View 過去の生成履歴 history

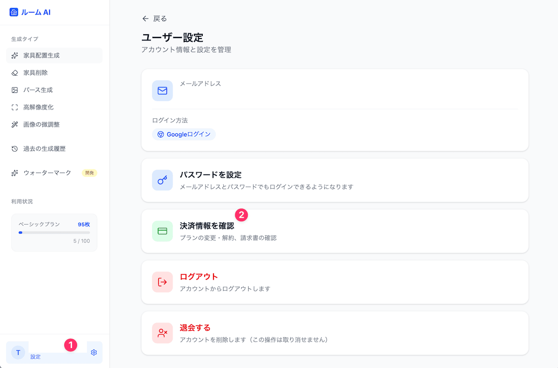[44, 149]
